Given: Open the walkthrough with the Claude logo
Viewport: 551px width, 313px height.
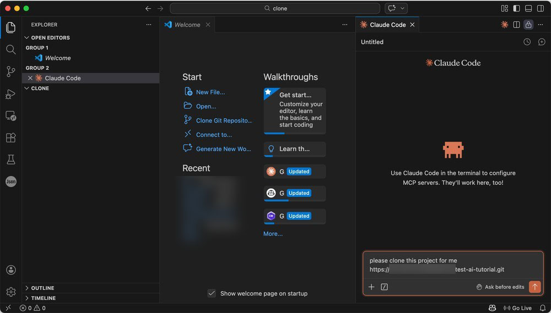Looking at the screenshot, I should click(295, 172).
